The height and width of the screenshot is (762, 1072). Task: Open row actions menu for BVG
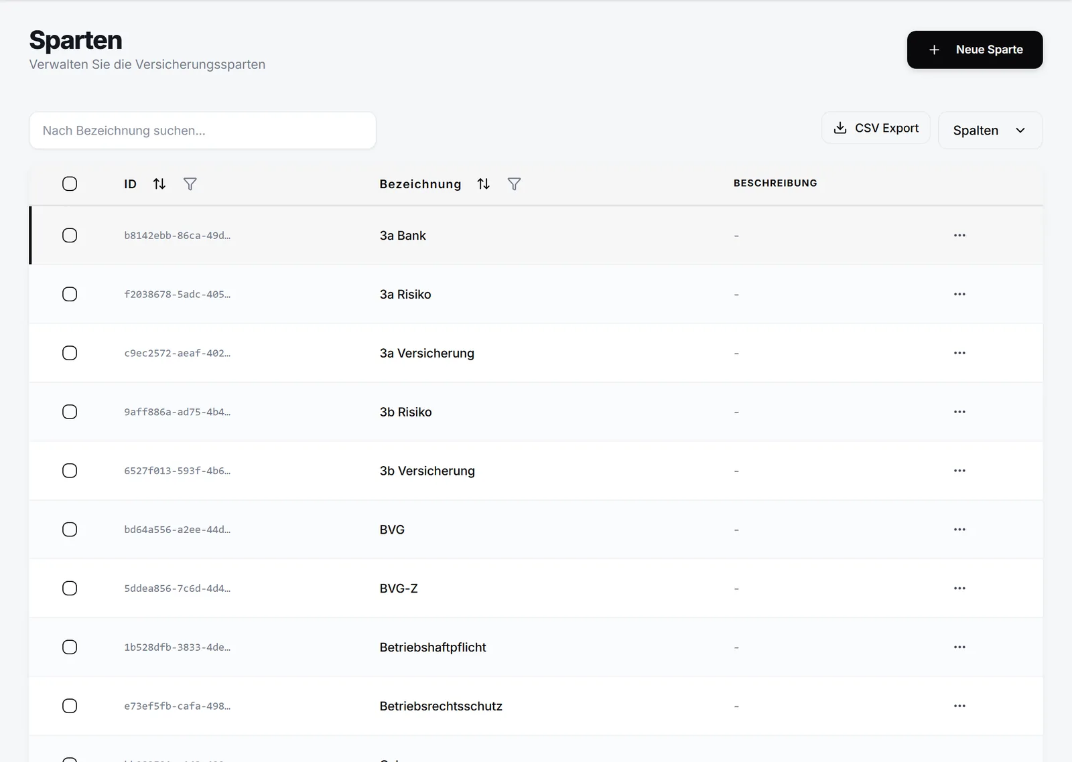pyautogui.click(x=959, y=530)
